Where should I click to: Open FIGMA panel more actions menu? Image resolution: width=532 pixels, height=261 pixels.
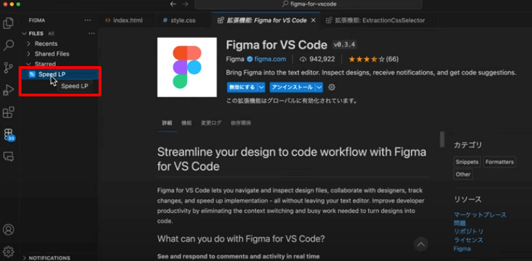[x=88, y=20]
